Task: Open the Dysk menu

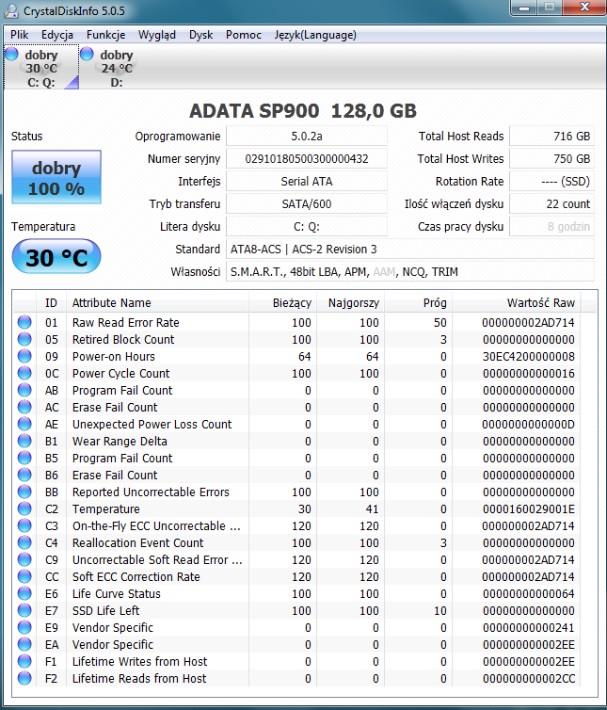Action: [200, 35]
